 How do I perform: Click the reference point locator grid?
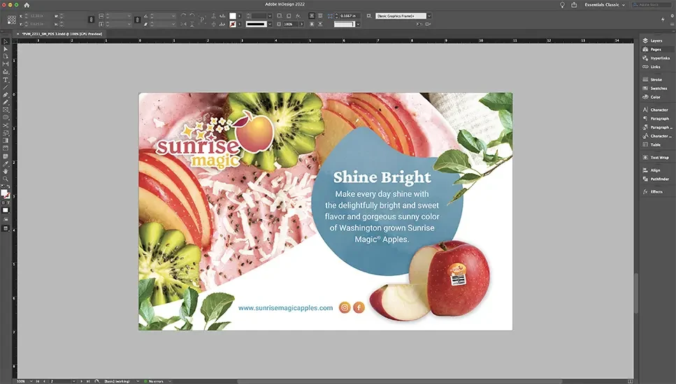point(12,20)
